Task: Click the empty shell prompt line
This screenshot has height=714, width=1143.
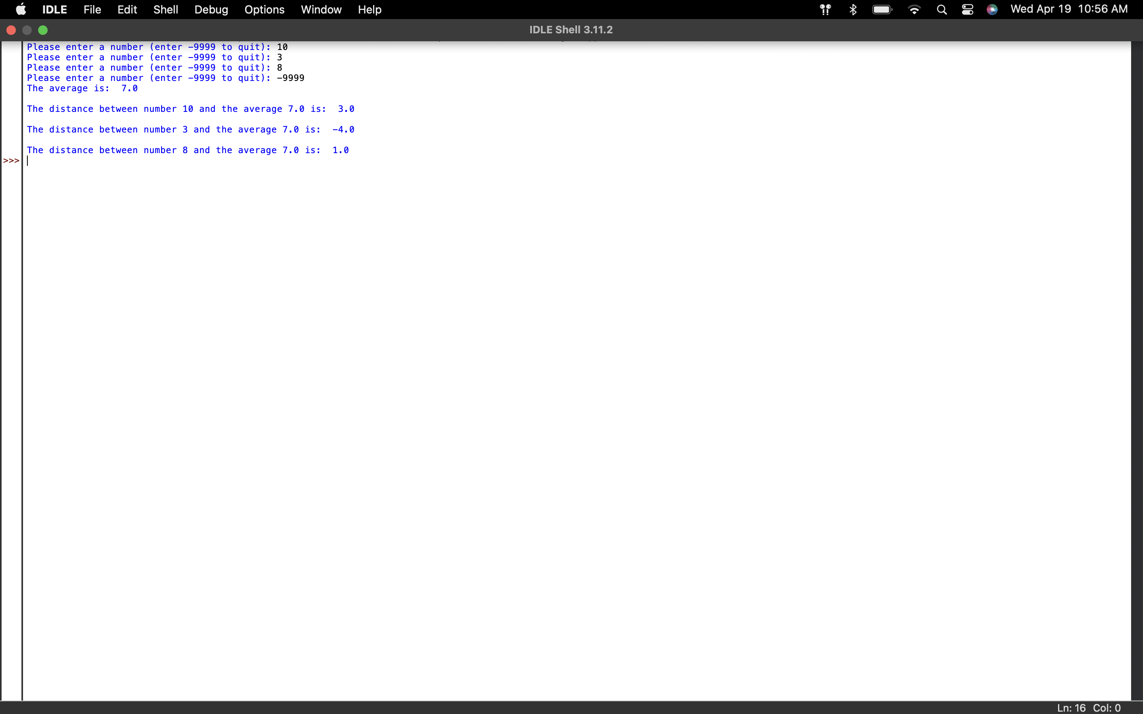Action: click(x=189, y=161)
